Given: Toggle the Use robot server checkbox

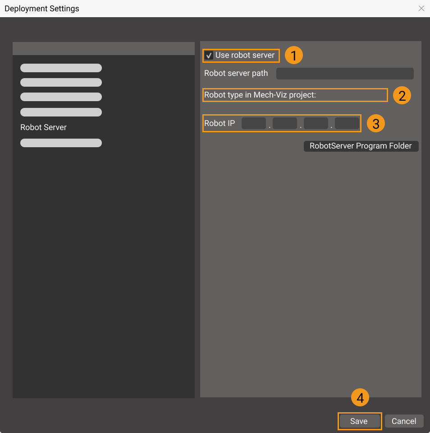Looking at the screenshot, I should point(209,56).
